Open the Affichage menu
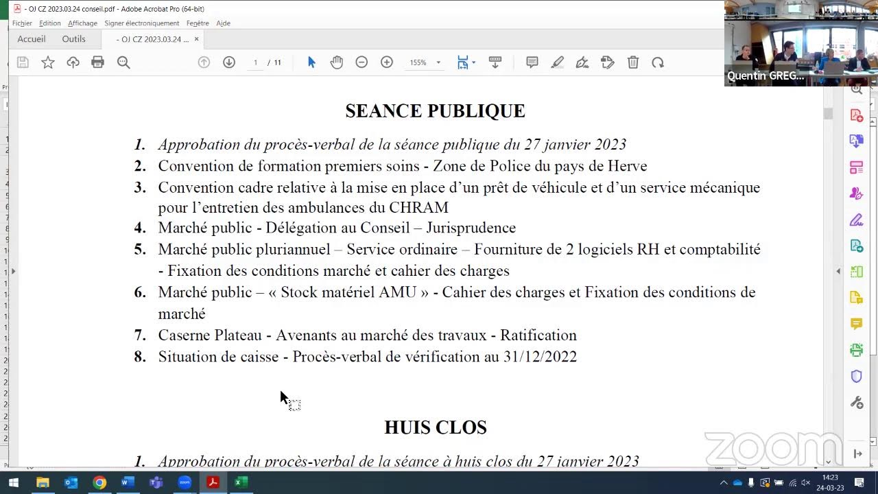The image size is (878, 494). 82,23
